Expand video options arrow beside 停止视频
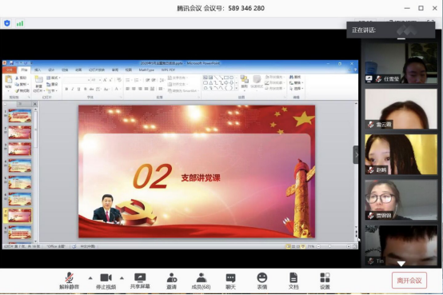The width and height of the screenshot is (443, 295). (x=122, y=278)
